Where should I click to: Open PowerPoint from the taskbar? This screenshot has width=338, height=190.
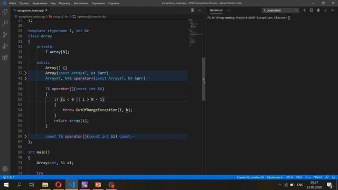[x=98, y=185]
